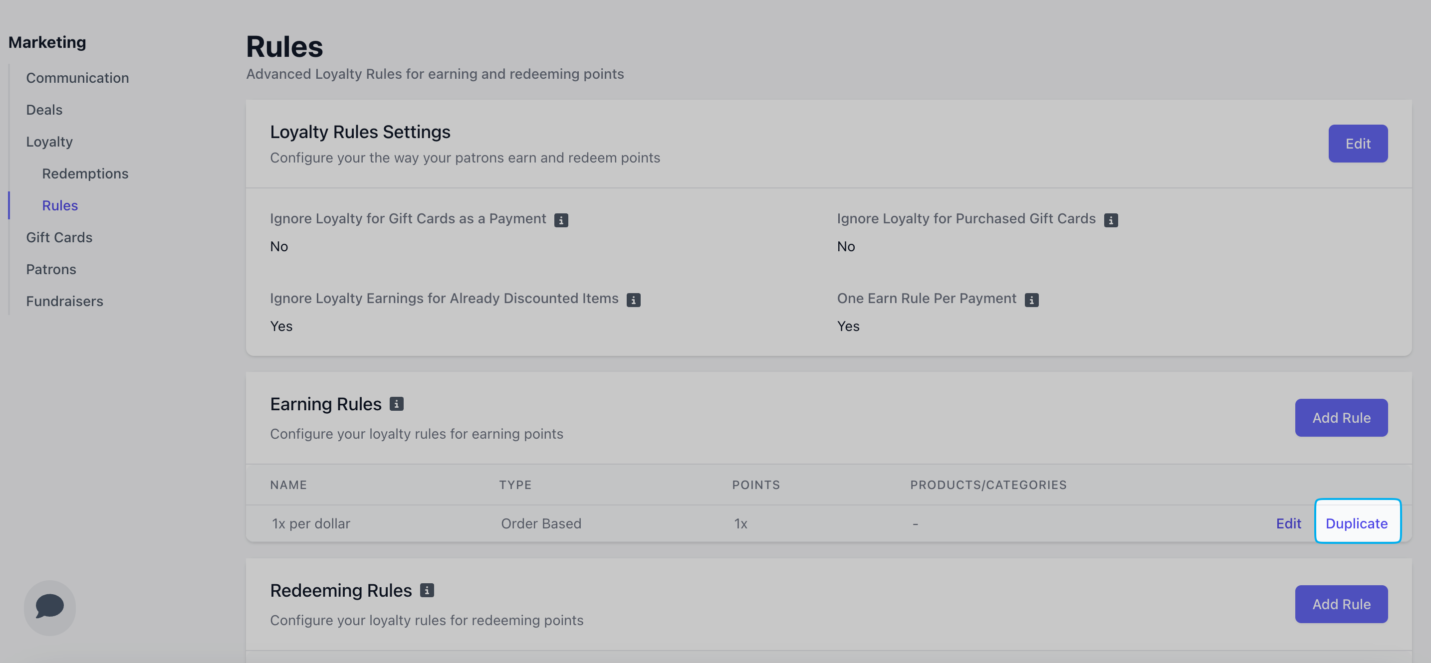Image resolution: width=1431 pixels, height=663 pixels.
Task: Click info icon for Already Discounted Items
Action: [633, 300]
